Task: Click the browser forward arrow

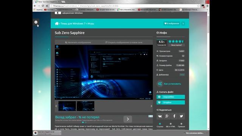Action: click(x=39, y=6)
